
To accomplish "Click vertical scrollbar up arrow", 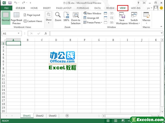I will click(162, 40).
